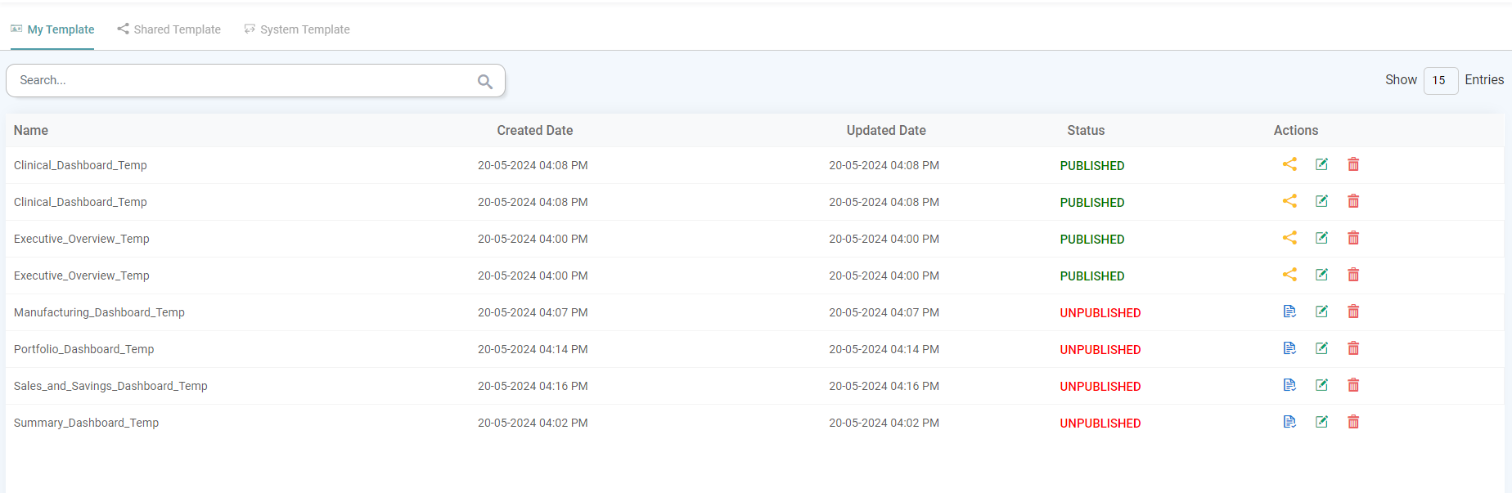This screenshot has height=493, width=1512.
Task: Edit the Manufacturing_Dashboard_Temp template
Action: (1321, 311)
